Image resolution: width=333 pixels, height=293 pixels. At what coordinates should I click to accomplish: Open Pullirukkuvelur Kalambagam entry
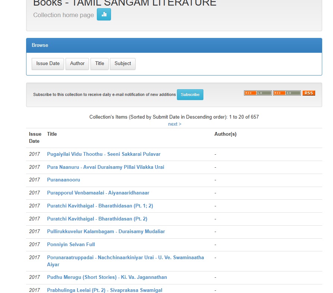(106, 231)
